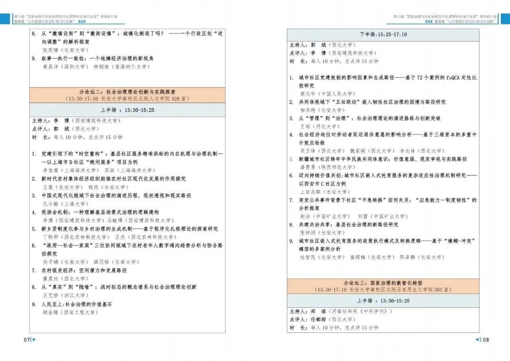Click author name 张雨晴（长安大学）
The width and height of the screenshot is (510, 361).
[65, 50]
